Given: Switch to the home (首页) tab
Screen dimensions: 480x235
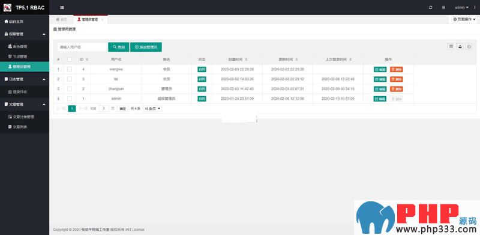Looking at the screenshot, I should pyautogui.click(x=62, y=19).
